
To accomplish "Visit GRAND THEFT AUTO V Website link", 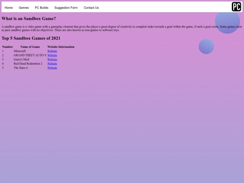I will [52, 55].
